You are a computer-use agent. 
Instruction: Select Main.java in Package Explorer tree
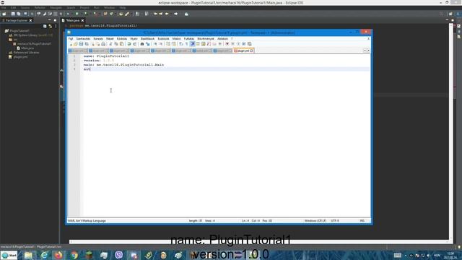[x=25, y=48]
